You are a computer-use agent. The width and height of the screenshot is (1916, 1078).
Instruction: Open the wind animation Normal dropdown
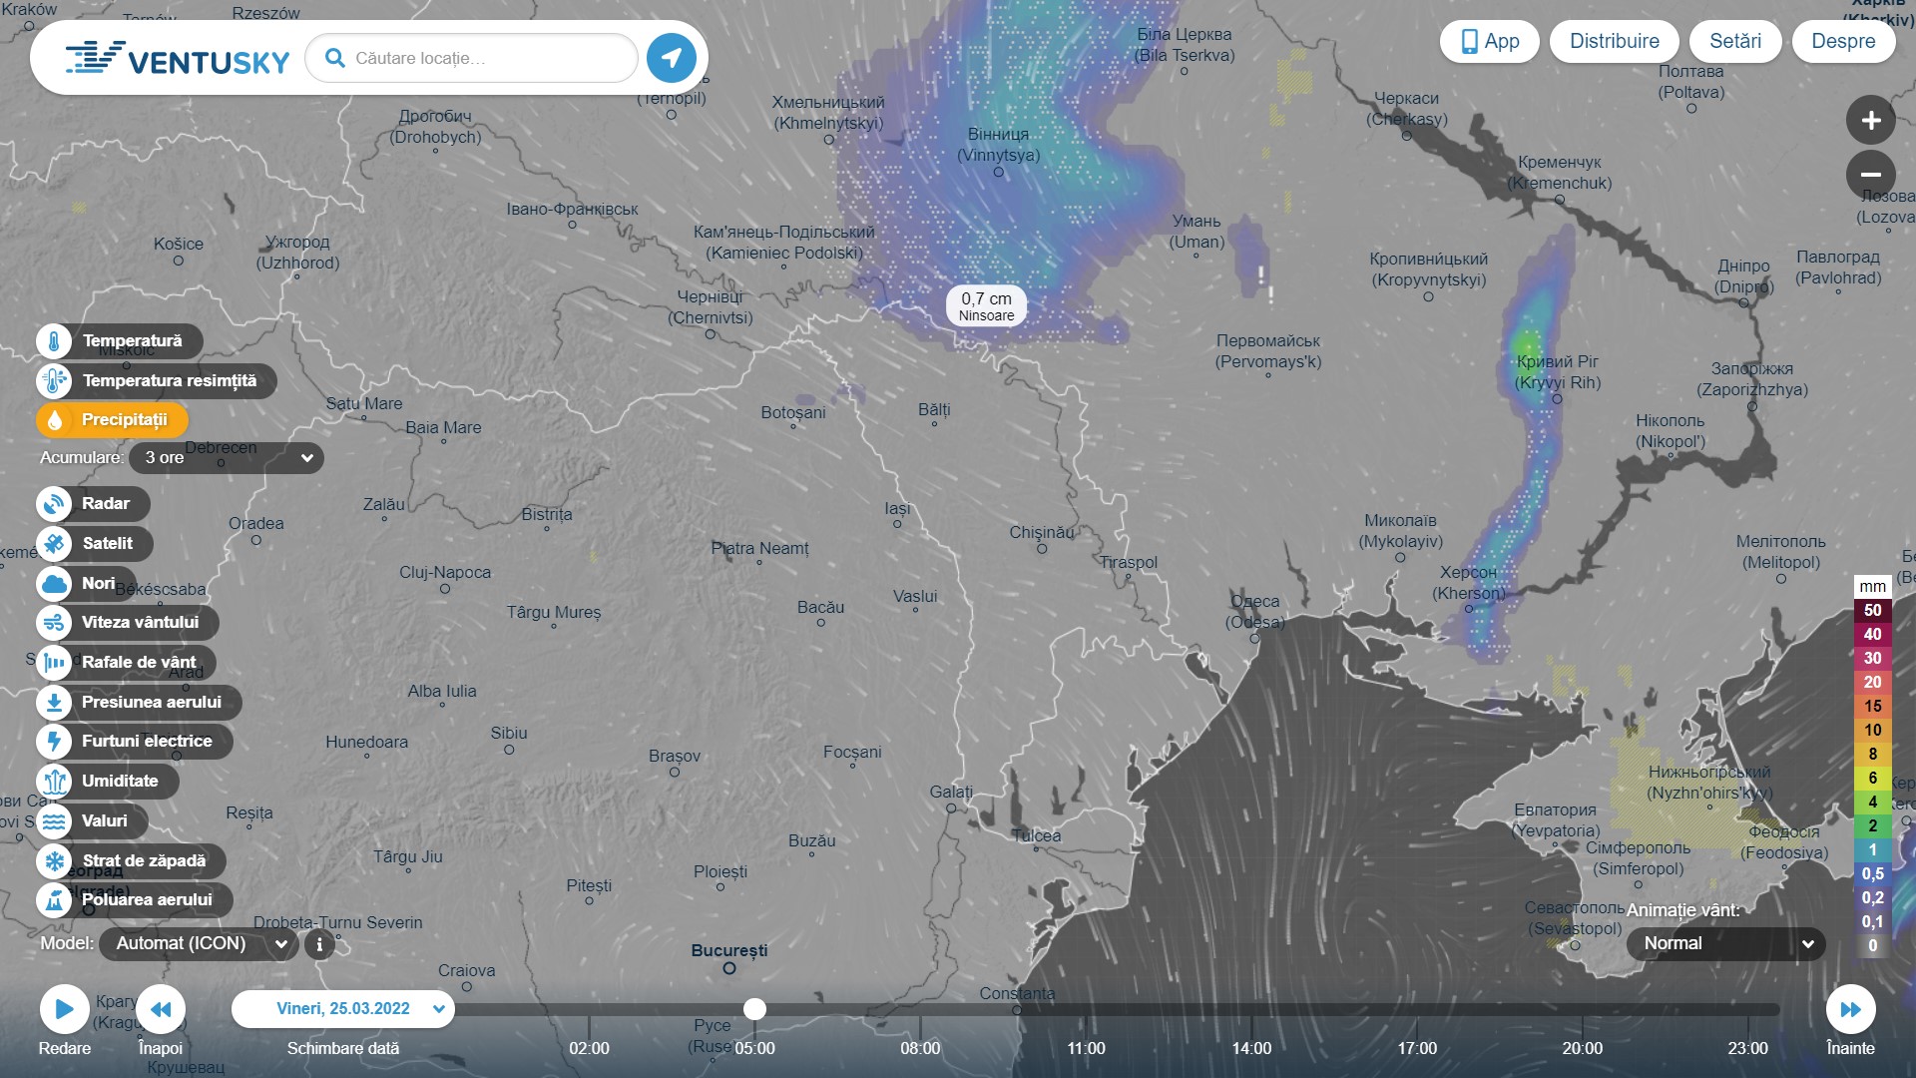pos(1725,944)
